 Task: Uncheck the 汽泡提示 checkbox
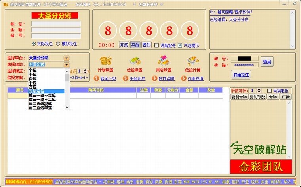(180, 45)
